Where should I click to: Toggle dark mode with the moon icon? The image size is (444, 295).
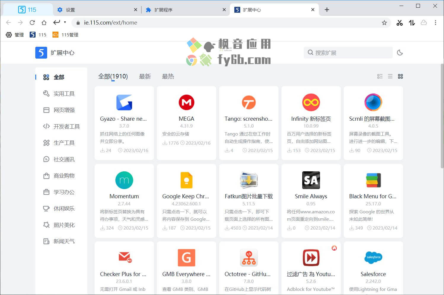(400, 53)
